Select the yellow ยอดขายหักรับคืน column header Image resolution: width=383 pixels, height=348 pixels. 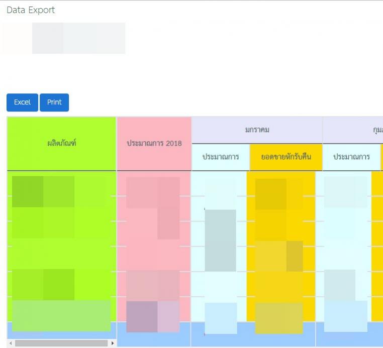coord(285,157)
